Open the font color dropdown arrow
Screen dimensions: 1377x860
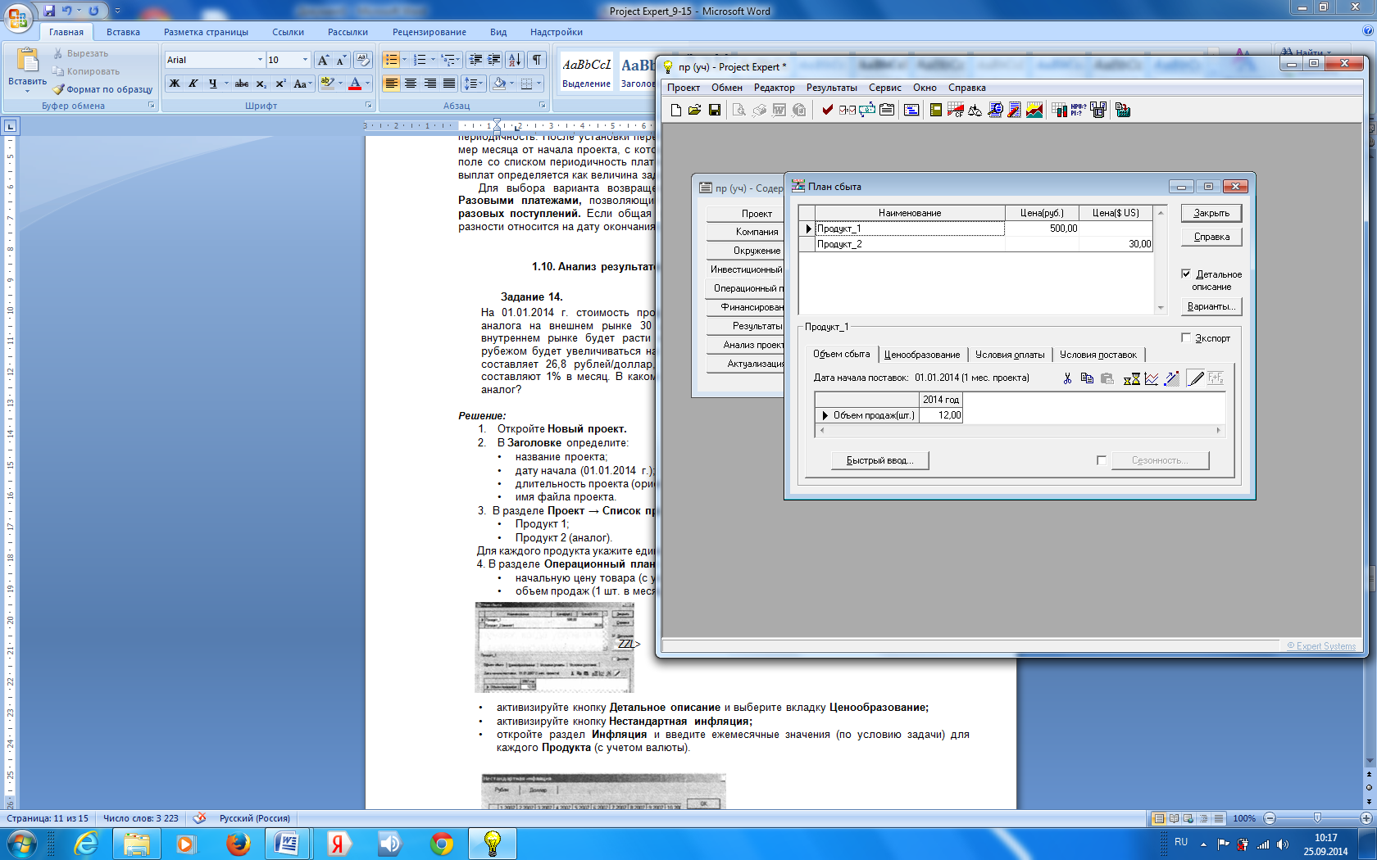pos(367,84)
